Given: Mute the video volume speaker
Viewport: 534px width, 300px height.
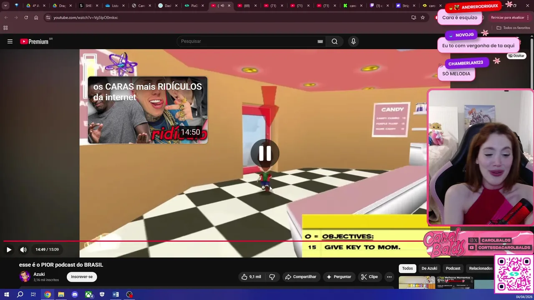Looking at the screenshot, I should coord(23,250).
